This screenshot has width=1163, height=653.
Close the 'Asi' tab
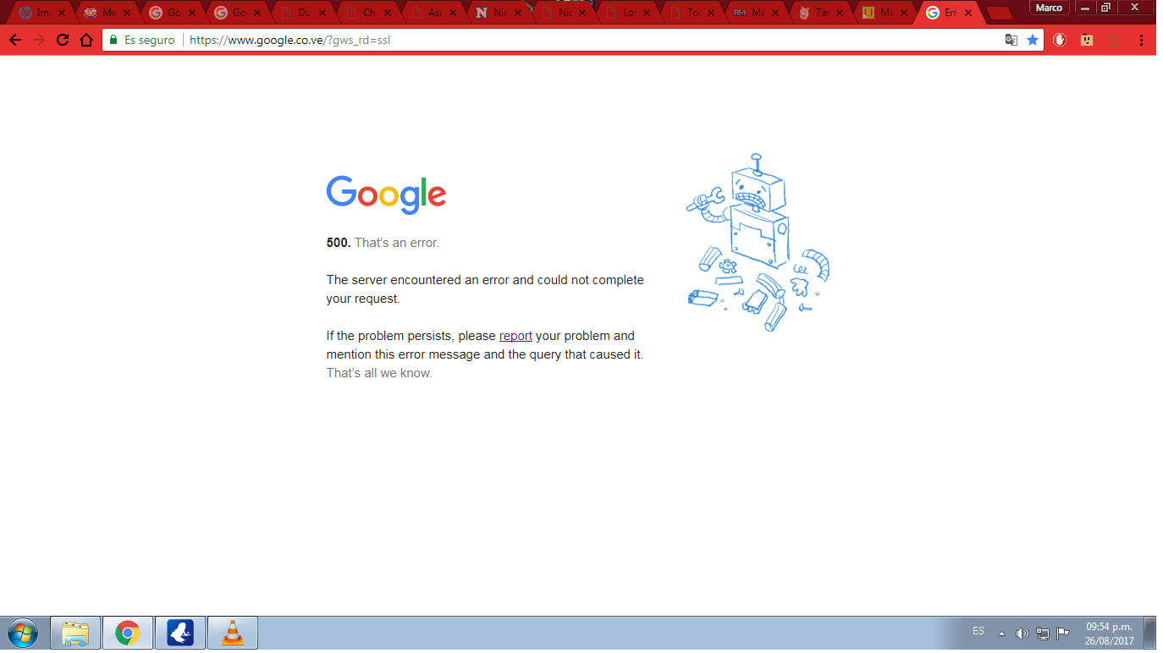point(452,14)
